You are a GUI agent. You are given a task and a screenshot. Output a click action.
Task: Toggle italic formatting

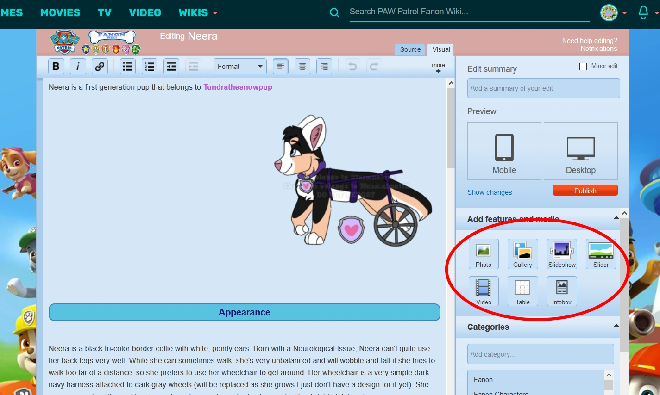[78, 67]
